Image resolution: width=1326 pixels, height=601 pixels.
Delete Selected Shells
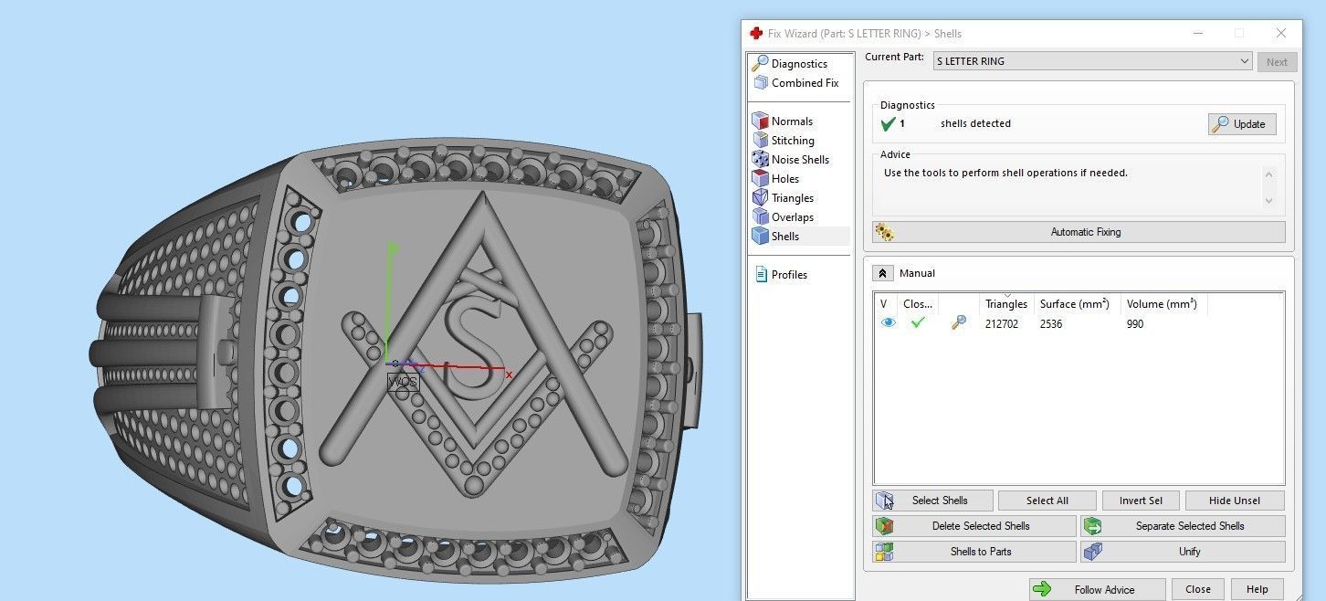click(x=974, y=526)
